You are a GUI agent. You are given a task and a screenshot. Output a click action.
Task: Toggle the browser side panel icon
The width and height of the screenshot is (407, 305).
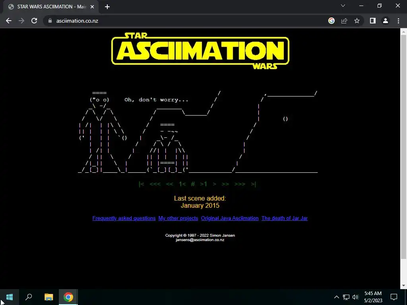click(x=373, y=21)
